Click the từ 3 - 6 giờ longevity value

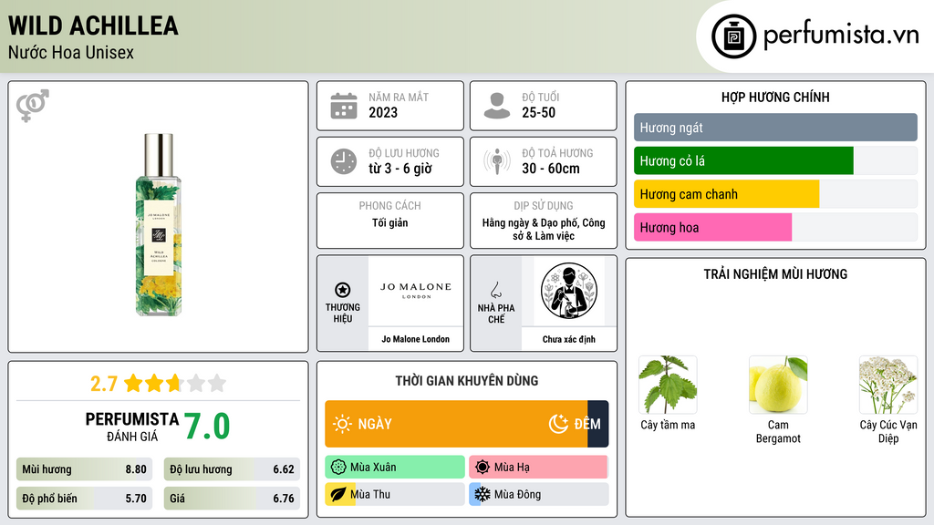pos(400,169)
